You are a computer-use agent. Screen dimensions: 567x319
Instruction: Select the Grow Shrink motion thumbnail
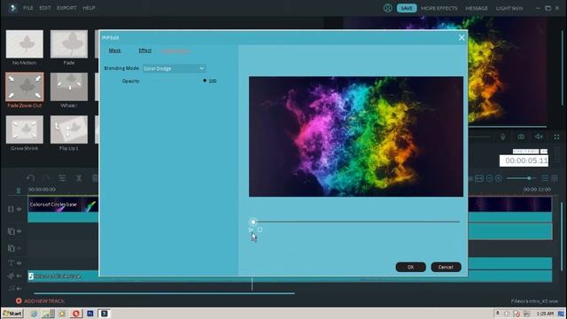click(x=25, y=129)
